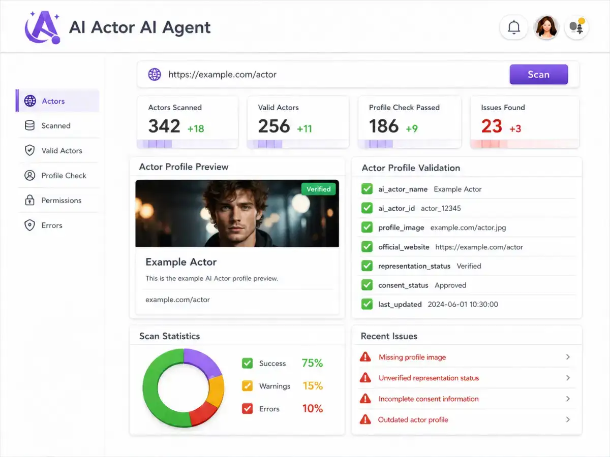
Task: Expand the Missing profile image chevron
Action: click(x=568, y=357)
